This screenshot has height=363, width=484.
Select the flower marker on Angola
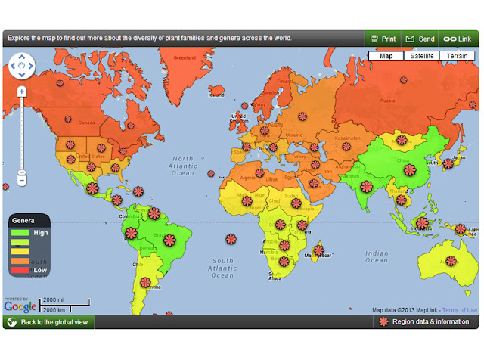(284, 246)
